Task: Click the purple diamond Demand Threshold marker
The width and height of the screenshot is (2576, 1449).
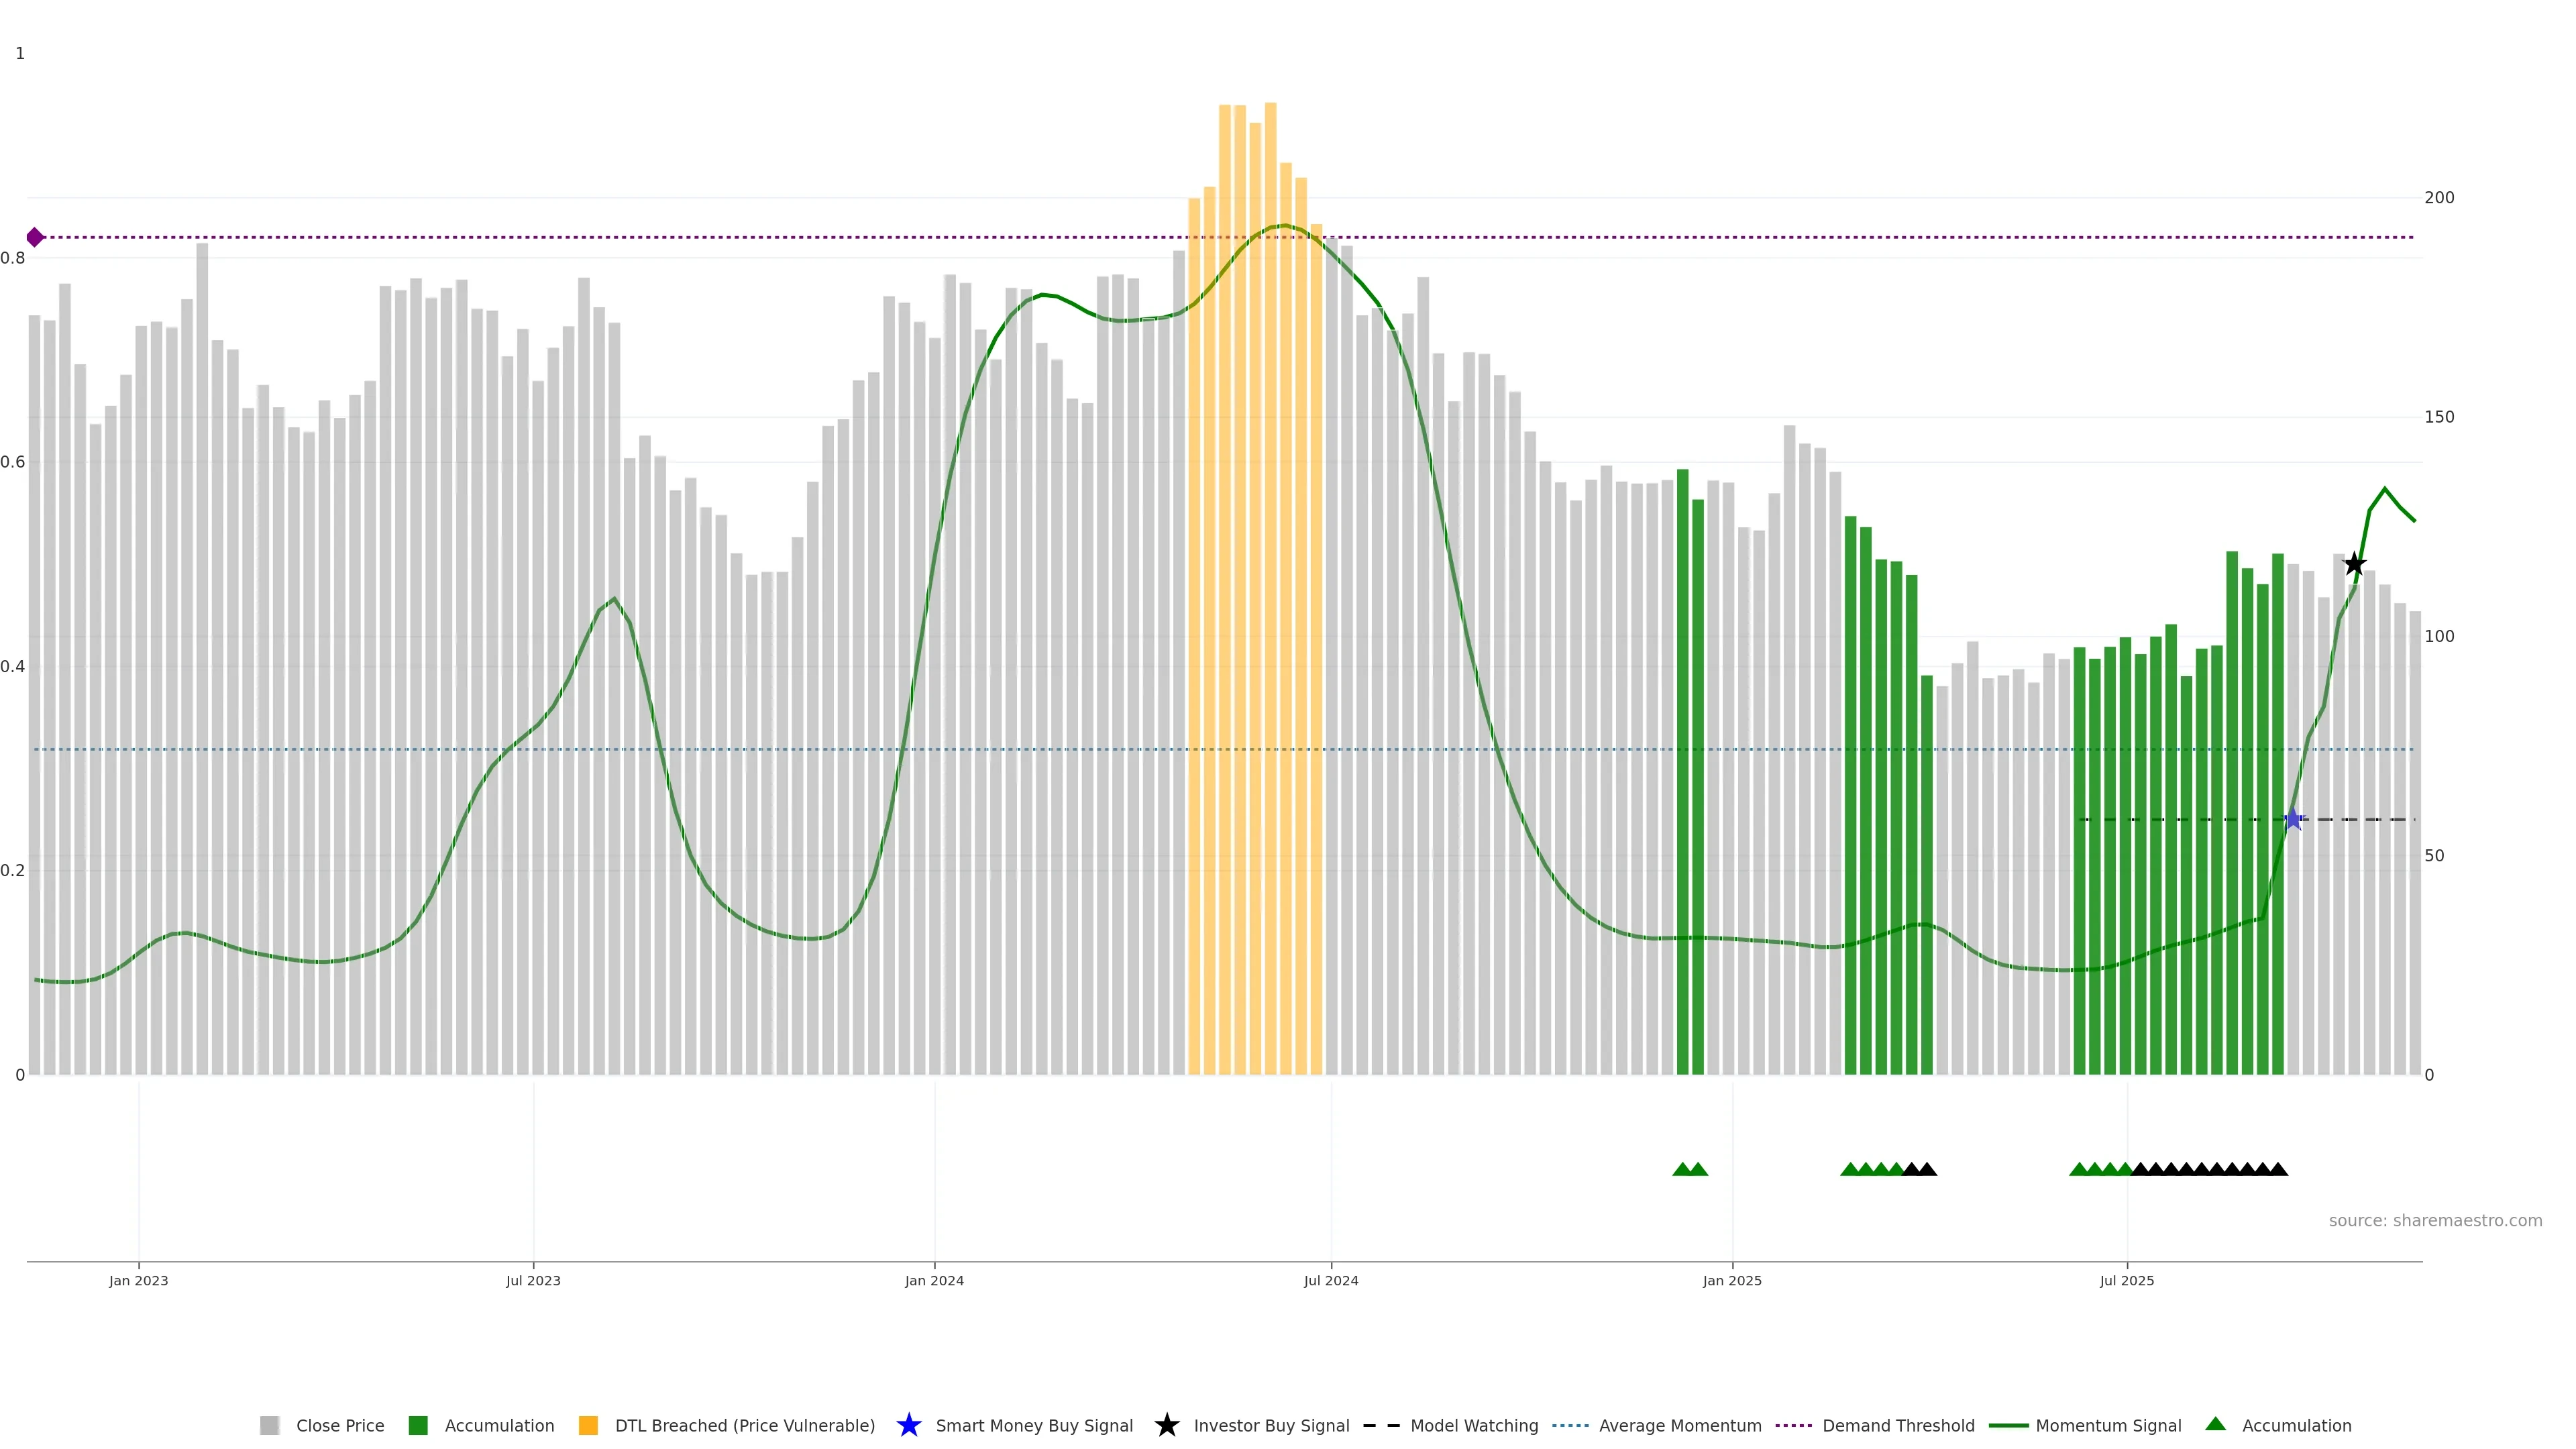Action: (35, 237)
